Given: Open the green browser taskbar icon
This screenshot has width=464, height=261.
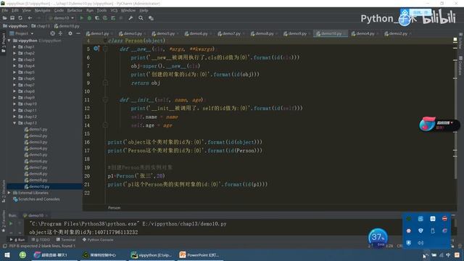Looking at the screenshot, I should point(22,254).
